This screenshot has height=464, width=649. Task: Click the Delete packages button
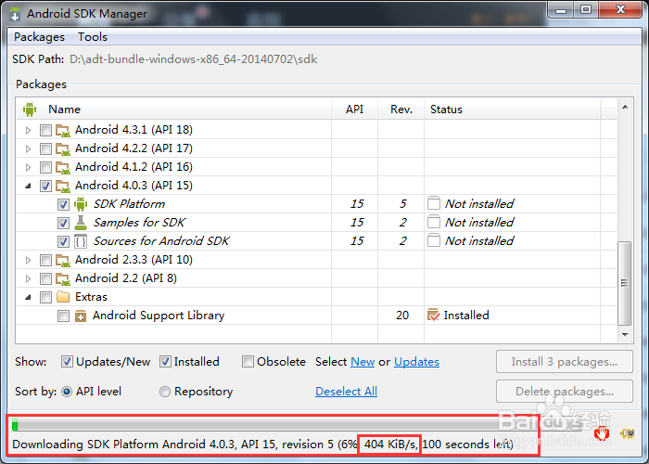564,392
